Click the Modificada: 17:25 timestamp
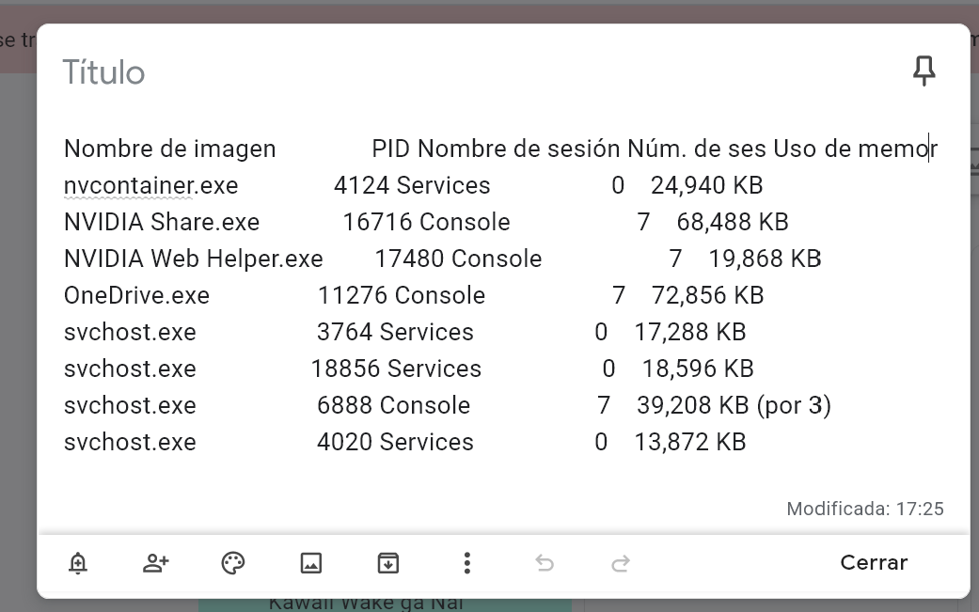 (865, 509)
